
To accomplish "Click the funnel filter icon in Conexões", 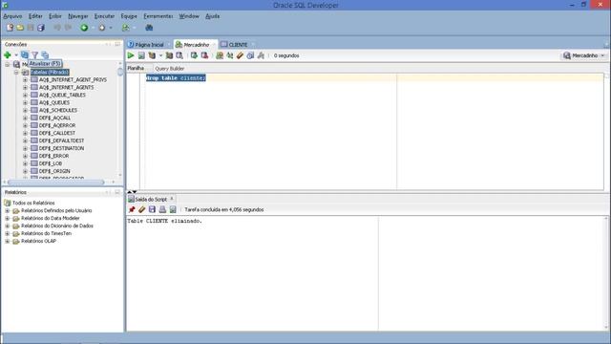I will (34, 55).
